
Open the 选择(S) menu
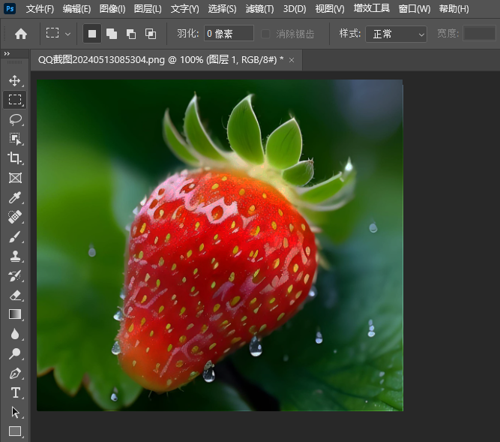point(222,8)
